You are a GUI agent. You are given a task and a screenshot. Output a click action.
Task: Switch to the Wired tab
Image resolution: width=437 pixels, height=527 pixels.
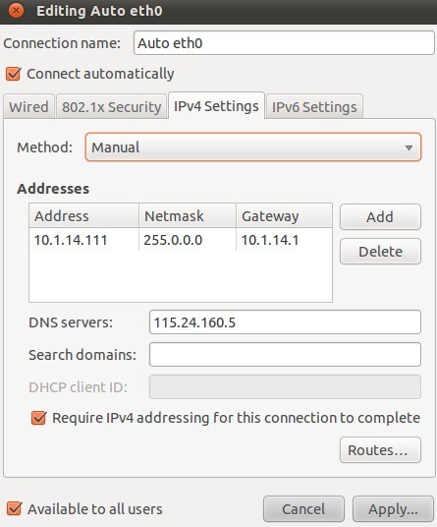28,107
